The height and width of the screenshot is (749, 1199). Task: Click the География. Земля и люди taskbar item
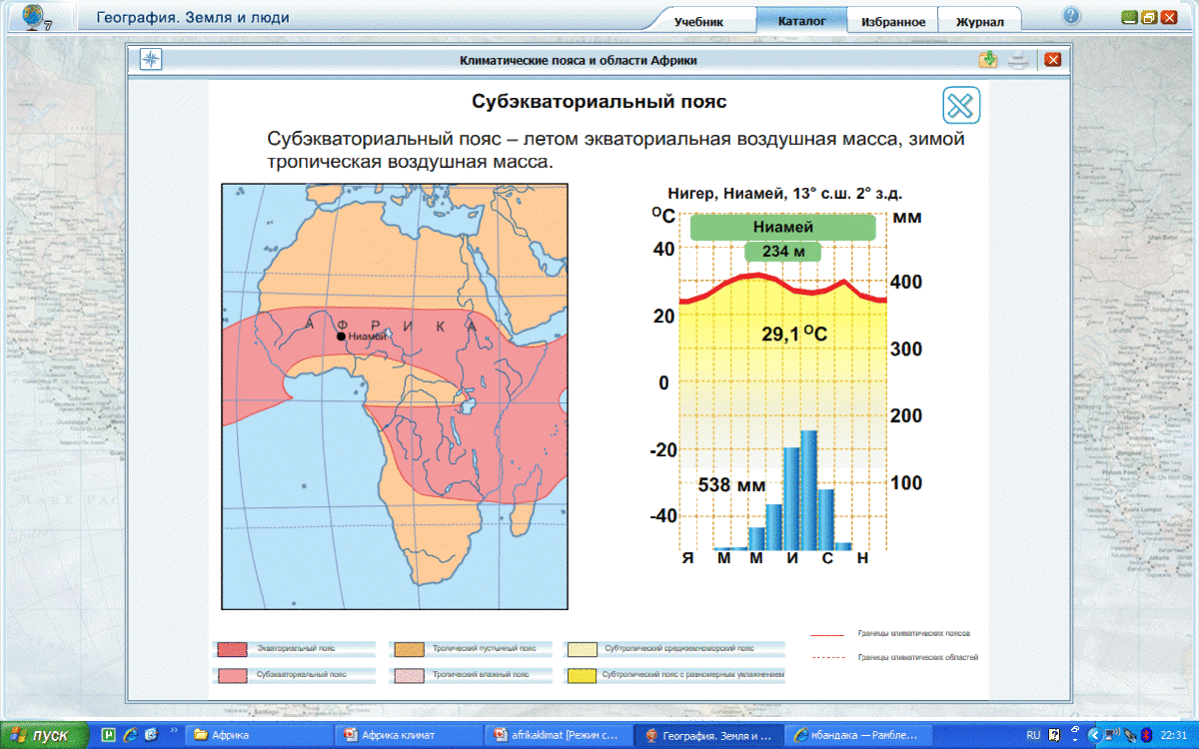709,735
